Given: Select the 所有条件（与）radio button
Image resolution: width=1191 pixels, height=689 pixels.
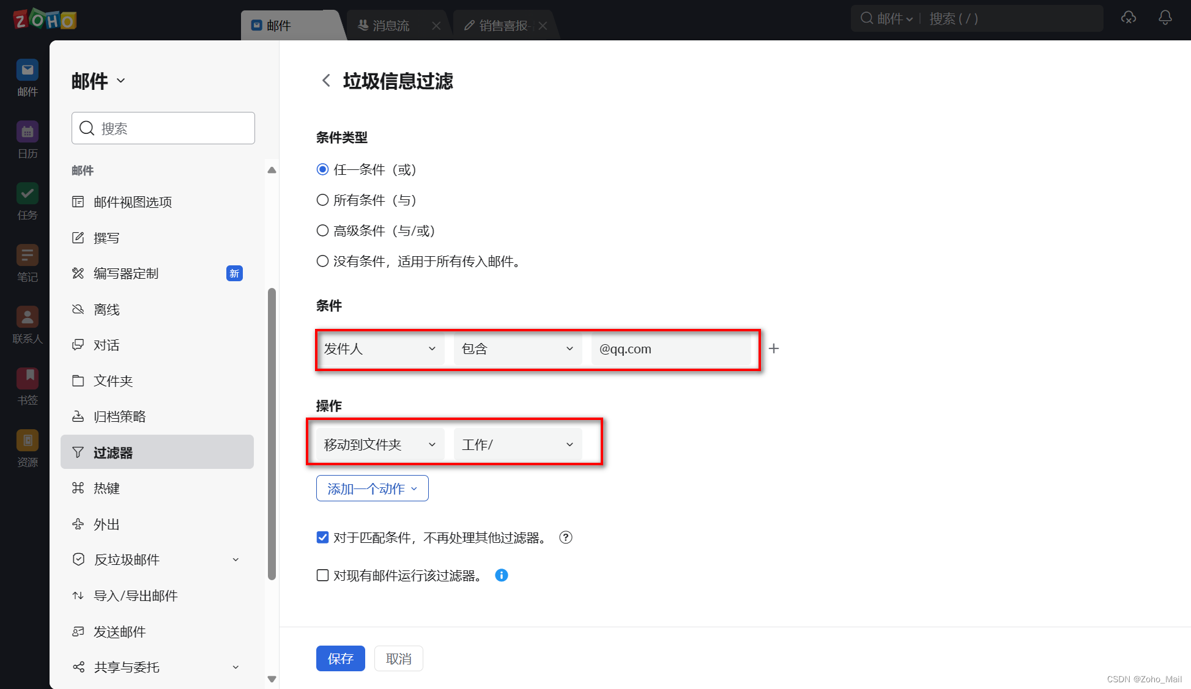Looking at the screenshot, I should tap(322, 200).
